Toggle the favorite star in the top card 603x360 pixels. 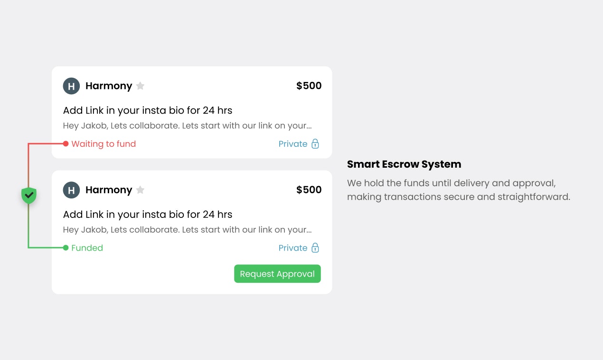140,86
